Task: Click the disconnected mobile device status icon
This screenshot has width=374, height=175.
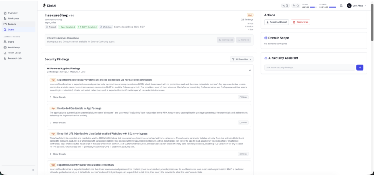Action: coord(285,5)
